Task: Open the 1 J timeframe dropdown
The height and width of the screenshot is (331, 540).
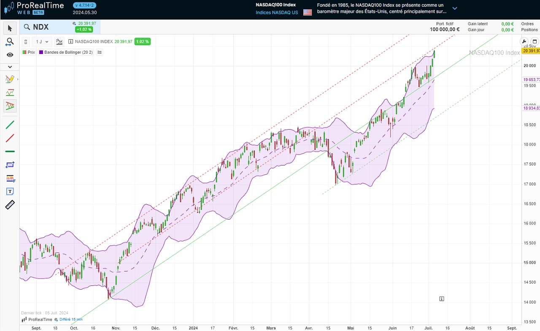Action: [x=42, y=41]
